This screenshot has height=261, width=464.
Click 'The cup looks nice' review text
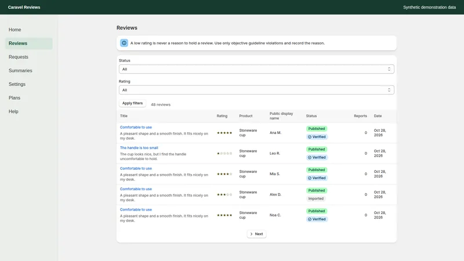tap(153, 156)
